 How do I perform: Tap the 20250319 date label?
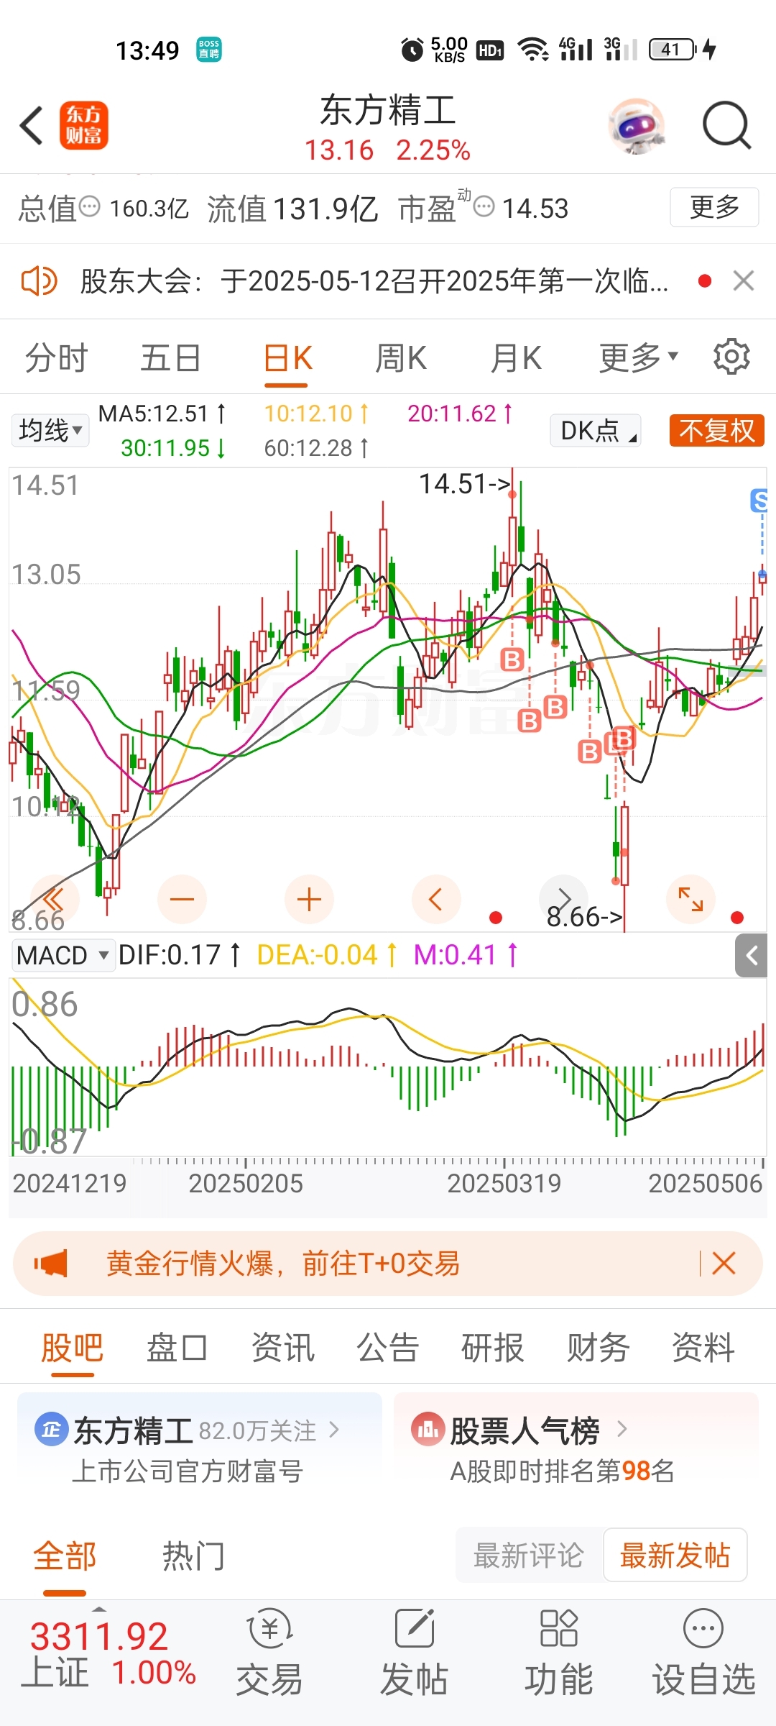pos(504,1183)
